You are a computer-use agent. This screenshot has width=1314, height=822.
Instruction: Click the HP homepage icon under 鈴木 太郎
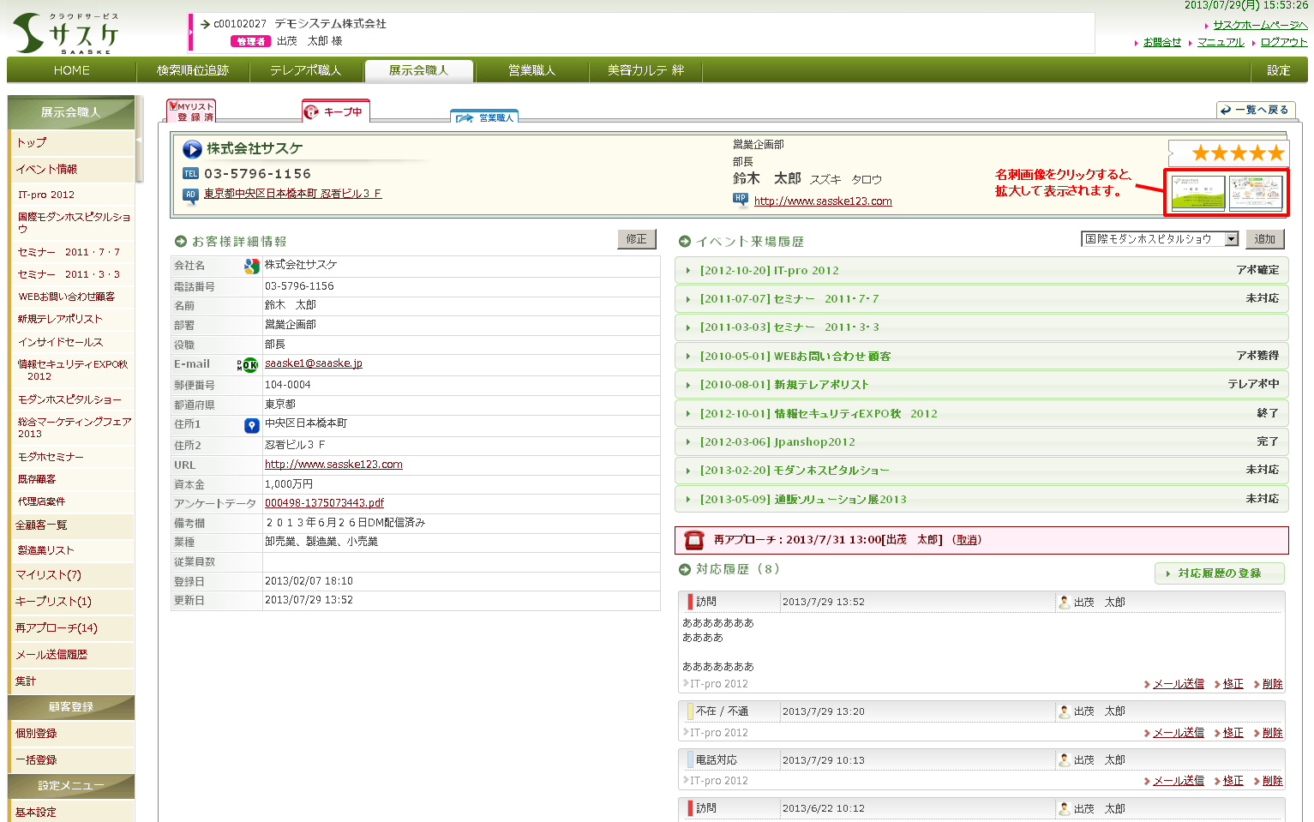tap(741, 199)
